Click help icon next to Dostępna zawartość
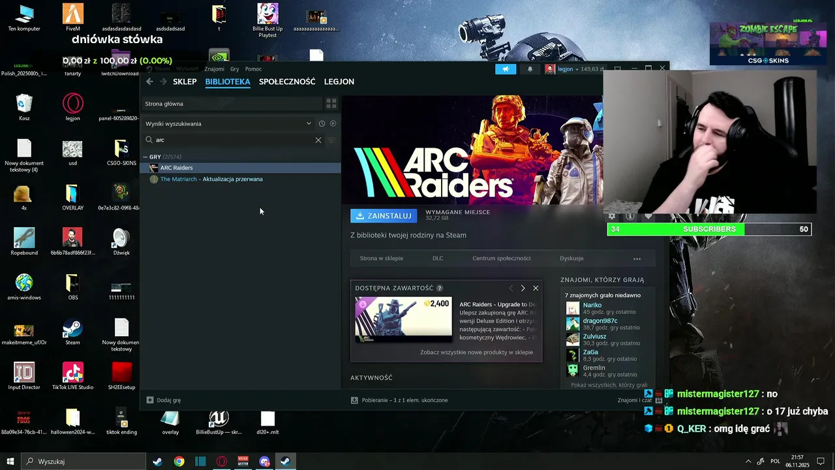This screenshot has height=470, width=835. (x=440, y=288)
